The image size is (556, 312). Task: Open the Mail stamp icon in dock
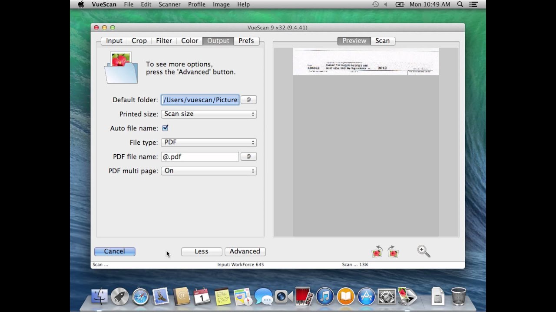(161, 296)
